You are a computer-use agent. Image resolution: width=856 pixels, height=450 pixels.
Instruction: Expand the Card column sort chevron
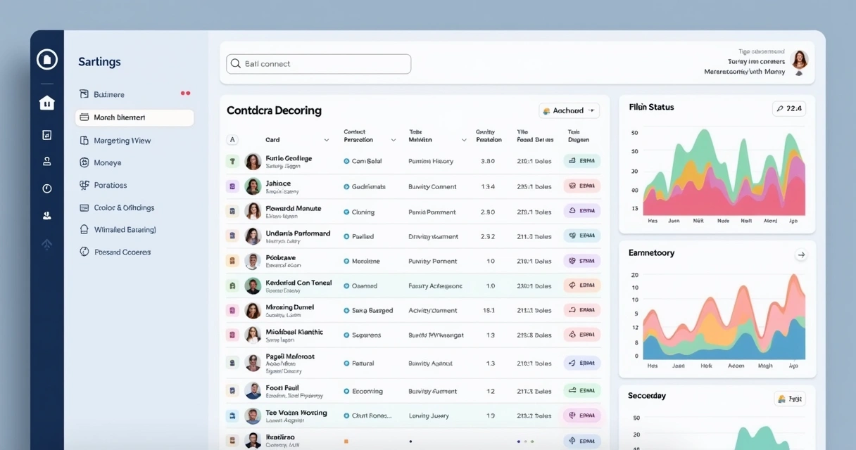tap(326, 139)
